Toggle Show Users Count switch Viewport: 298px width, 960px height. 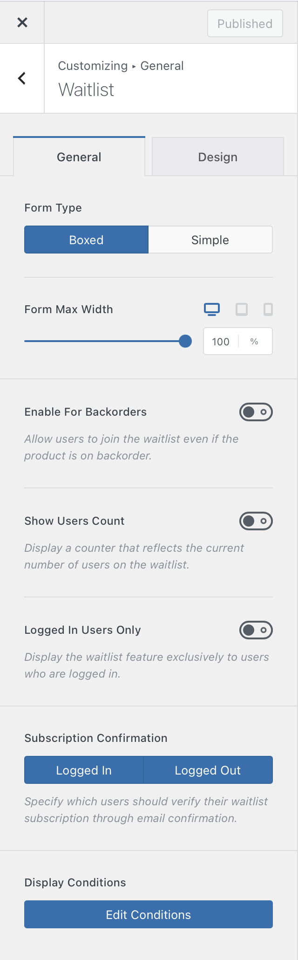click(256, 521)
